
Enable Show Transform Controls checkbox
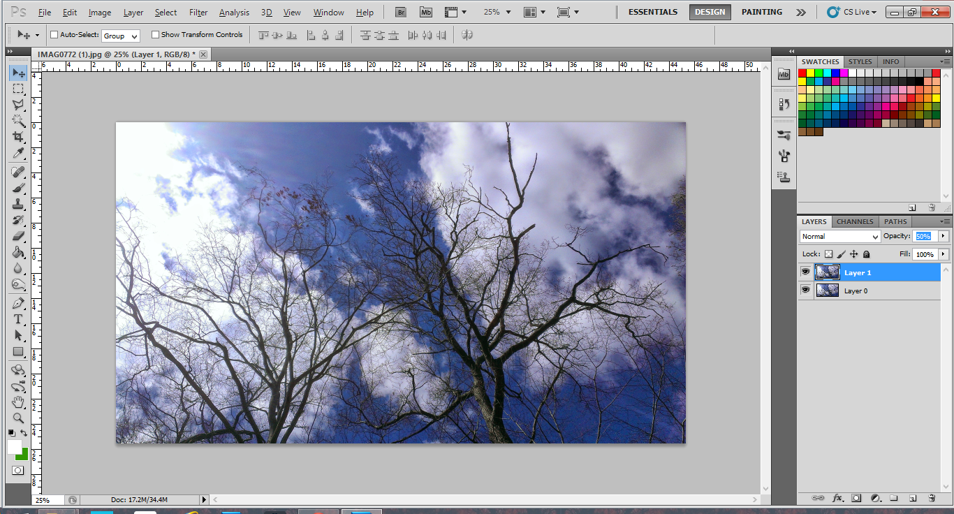pyautogui.click(x=156, y=34)
